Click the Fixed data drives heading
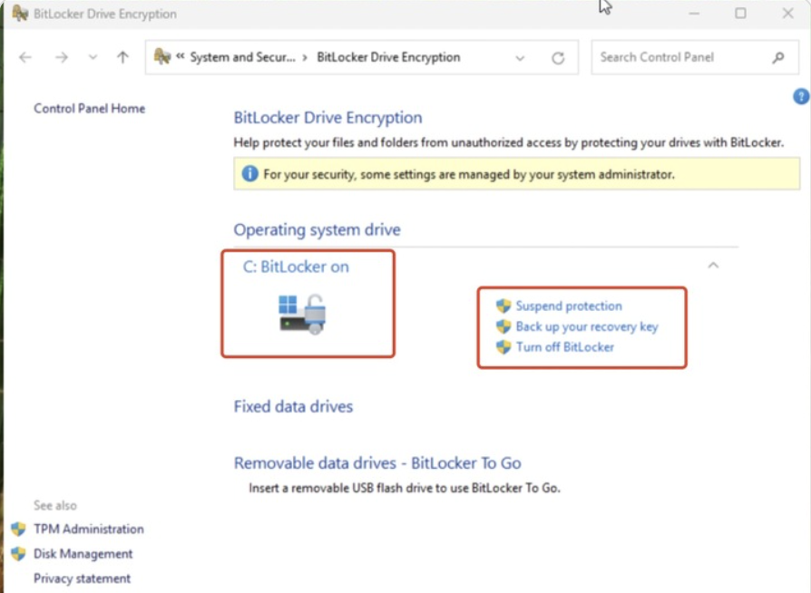Viewport: 811px width, 593px height. click(293, 406)
